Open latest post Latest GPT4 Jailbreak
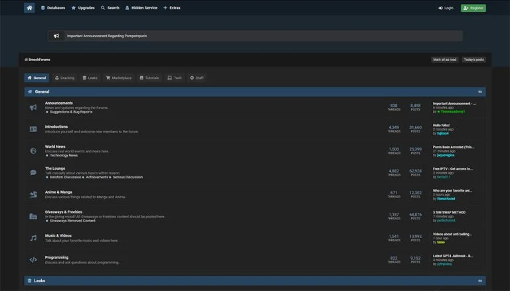This screenshot has height=291, width=510. point(452,256)
